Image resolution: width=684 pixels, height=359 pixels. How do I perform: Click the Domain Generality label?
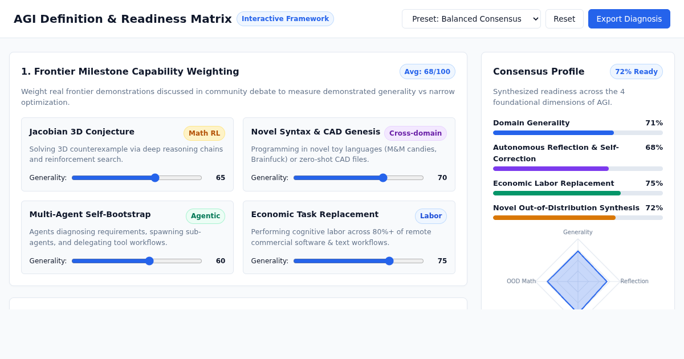tap(531, 123)
